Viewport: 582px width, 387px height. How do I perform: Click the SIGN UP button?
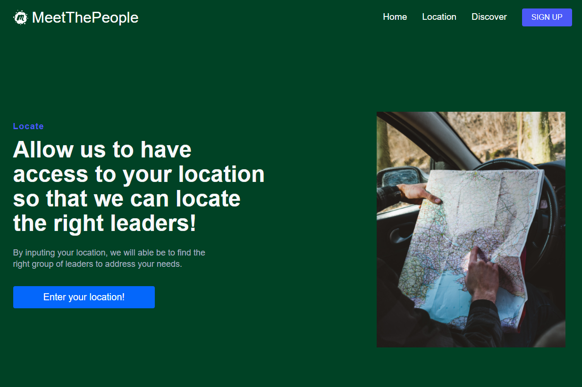pyautogui.click(x=547, y=17)
